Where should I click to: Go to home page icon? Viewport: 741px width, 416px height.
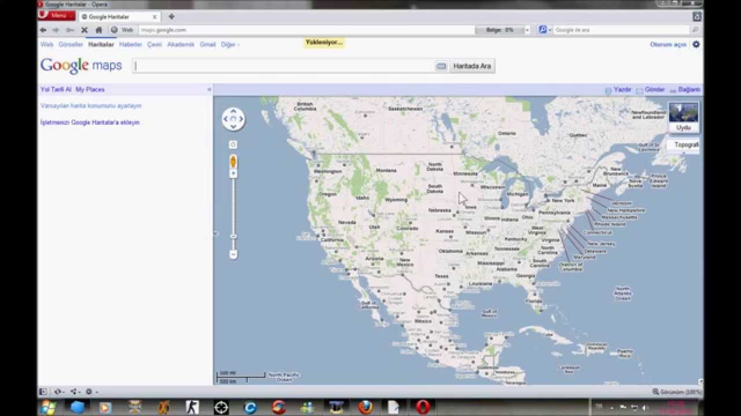(x=98, y=30)
